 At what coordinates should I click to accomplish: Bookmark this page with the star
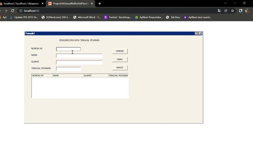point(232,11)
